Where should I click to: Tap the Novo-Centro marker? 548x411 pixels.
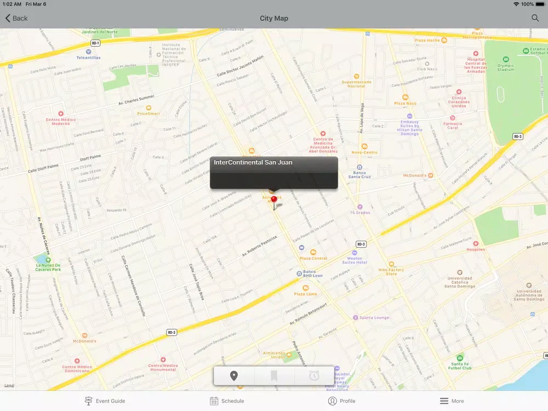click(x=364, y=146)
